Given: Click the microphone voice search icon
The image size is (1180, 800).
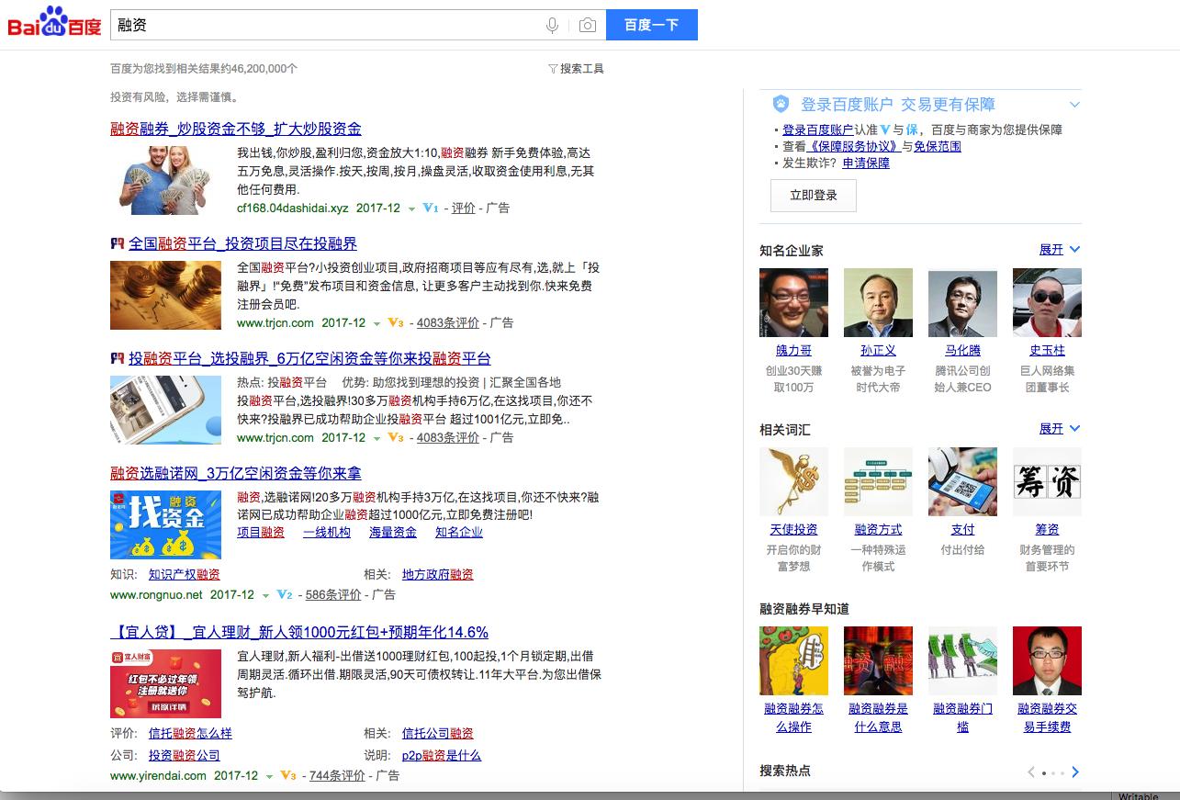Looking at the screenshot, I should [551, 25].
